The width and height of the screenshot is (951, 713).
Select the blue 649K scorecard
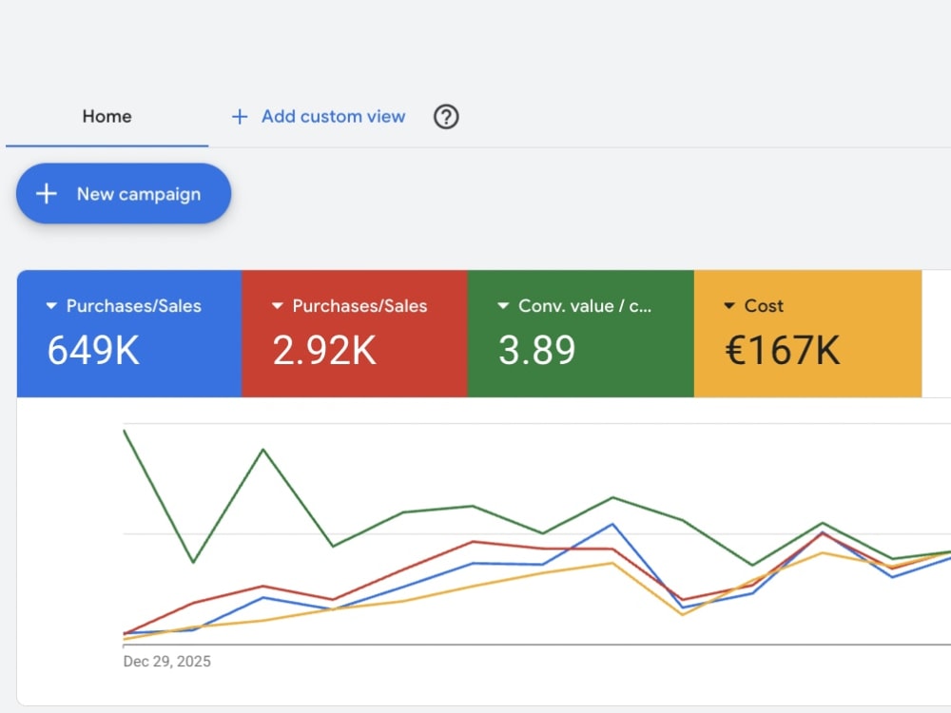(129, 334)
